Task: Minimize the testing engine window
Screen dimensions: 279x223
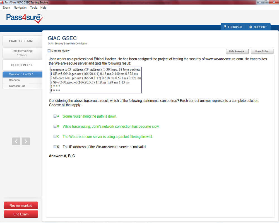Action: click(260, 2)
